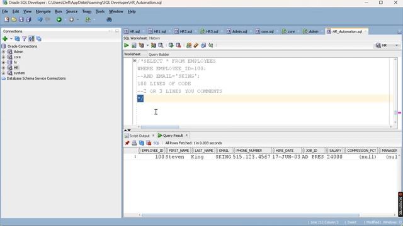Click the Save All icon
This screenshot has width=403, height=226.
tap(28, 19)
